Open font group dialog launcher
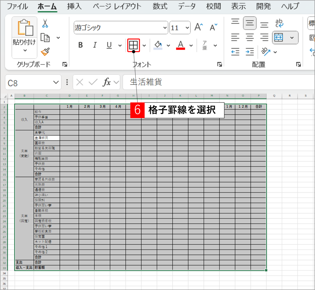Screen dimensions: 315x290 pyautogui.click(x=219, y=64)
